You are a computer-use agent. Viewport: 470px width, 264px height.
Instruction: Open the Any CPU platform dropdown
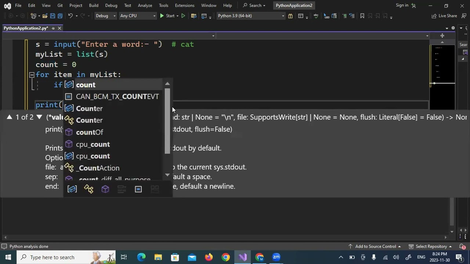(x=138, y=16)
